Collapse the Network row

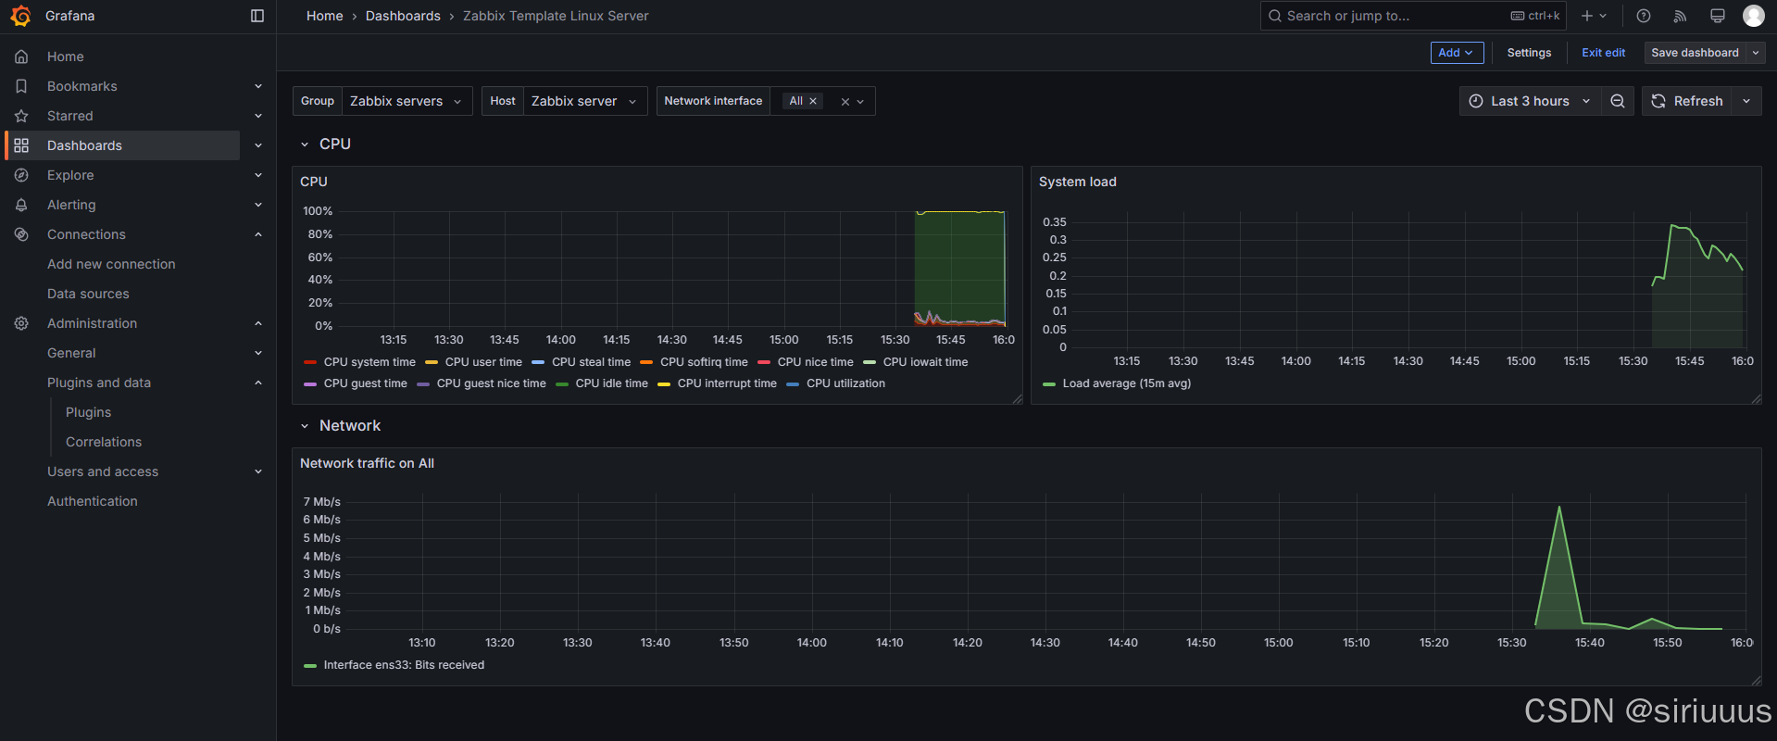[x=305, y=426]
